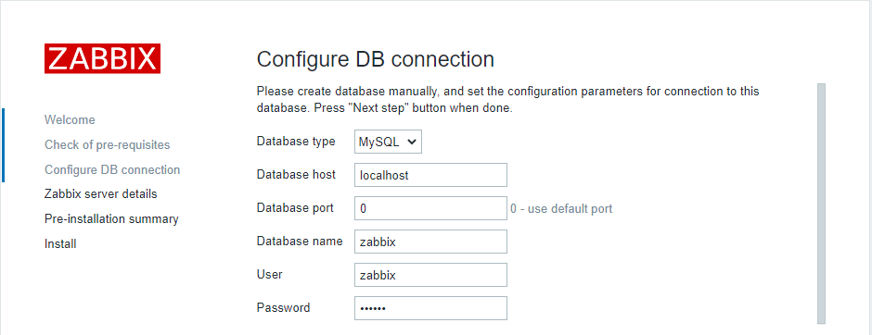Go to the Welcome step

[70, 119]
